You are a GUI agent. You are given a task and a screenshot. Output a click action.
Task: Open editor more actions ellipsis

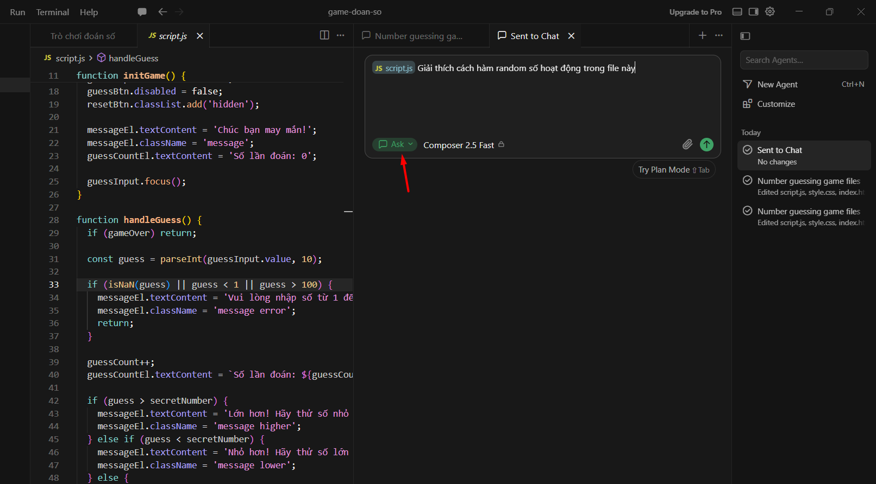[341, 35]
